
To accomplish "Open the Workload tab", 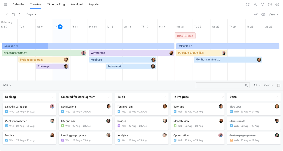I will click(x=76, y=4).
